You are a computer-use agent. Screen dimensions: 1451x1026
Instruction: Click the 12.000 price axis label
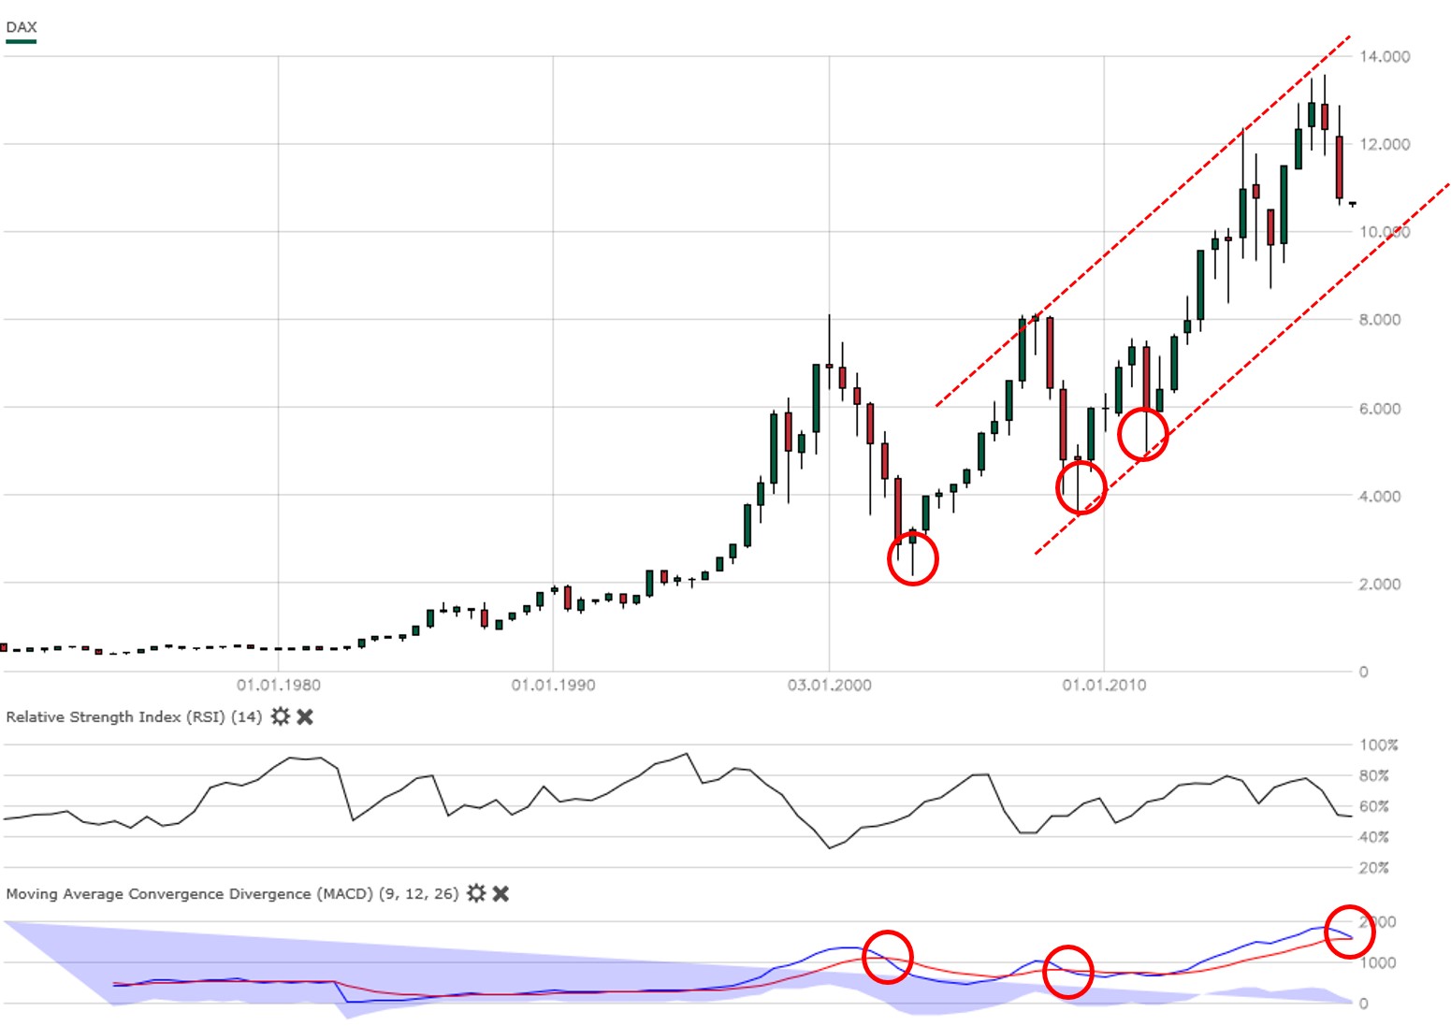click(x=1385, y=144)
